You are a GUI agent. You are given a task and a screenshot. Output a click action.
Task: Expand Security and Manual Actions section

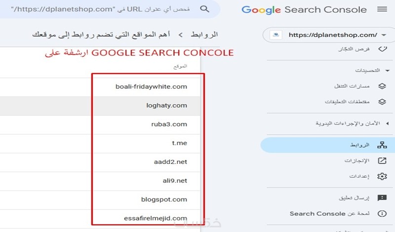click(387, 123)
